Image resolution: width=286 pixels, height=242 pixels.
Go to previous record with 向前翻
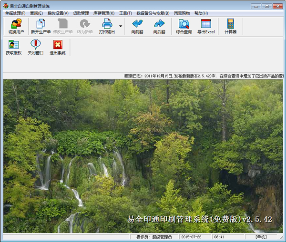click(137, 26)
